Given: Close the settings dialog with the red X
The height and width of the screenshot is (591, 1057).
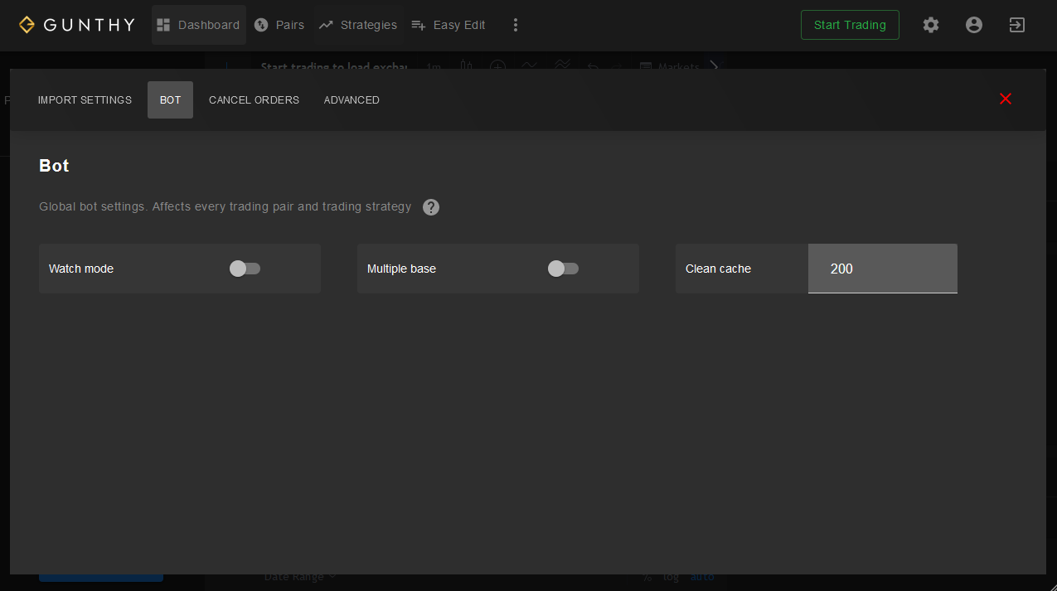Looking at the screenshot, I should click(x=1006, y=99).
